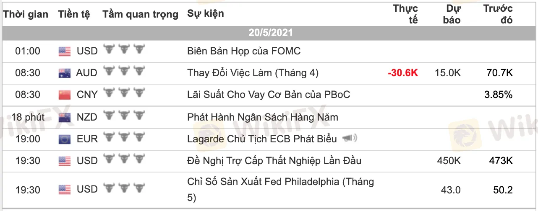Click the New Zealand flag icon

pos(64,117)
